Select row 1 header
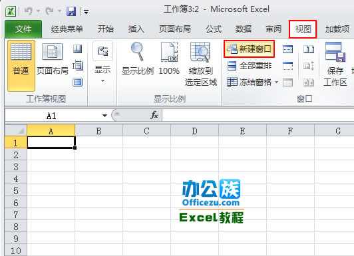This screenshot has width=354, height=256. click(16, 142)
